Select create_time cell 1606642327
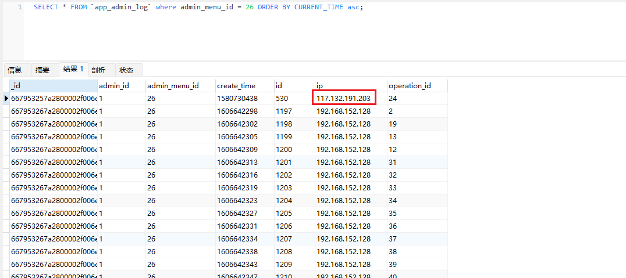The height and width of the screenshot is (278, 626). (x=244, y=213)
